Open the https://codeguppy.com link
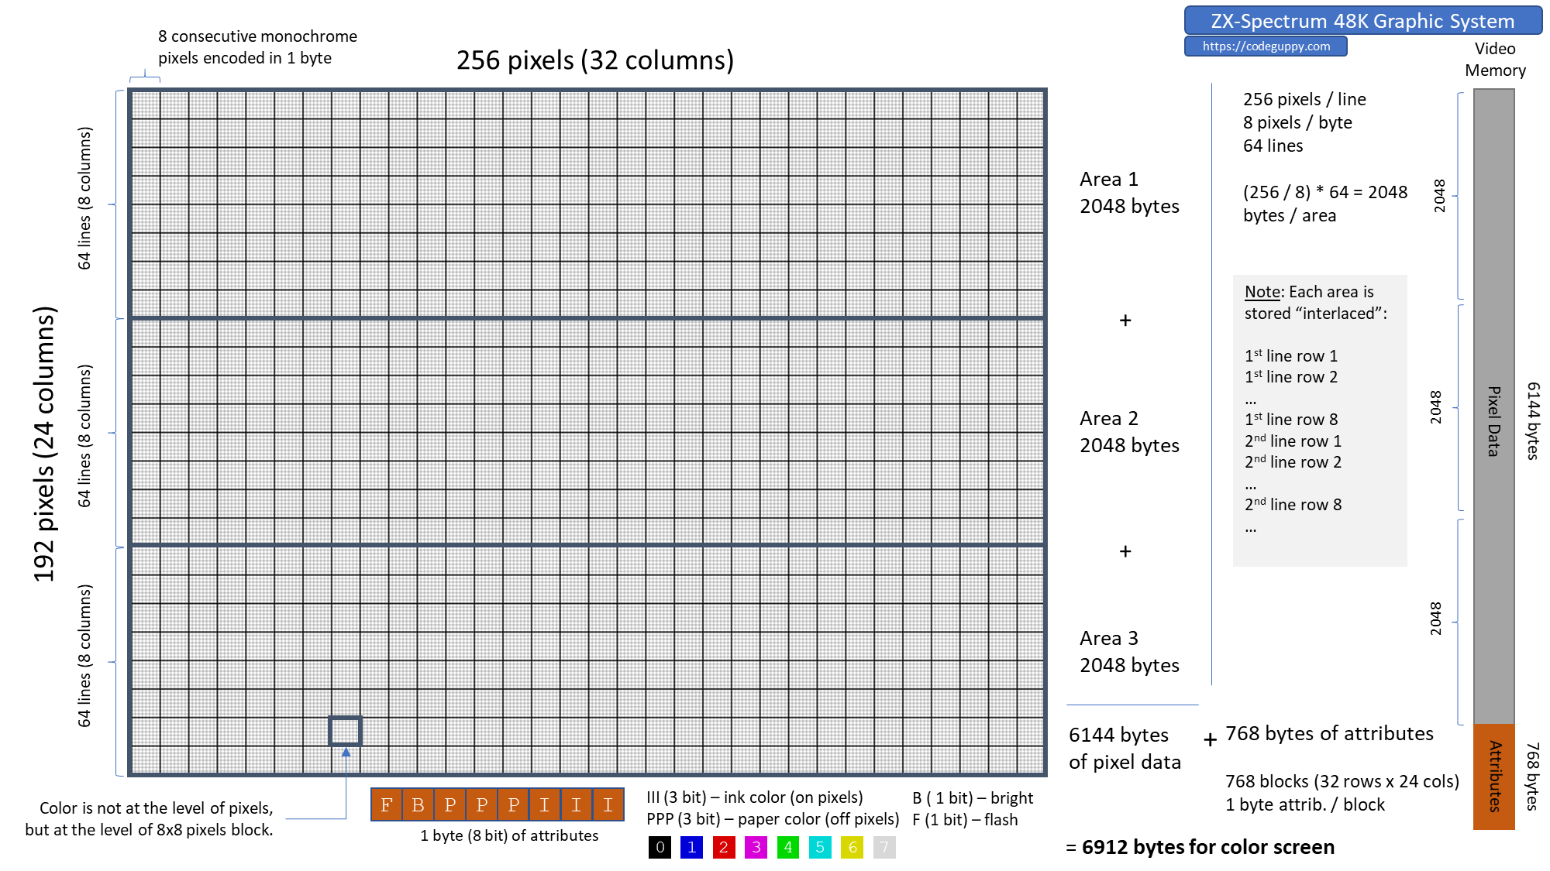Screen dimensions: 1550x871 pos(1266,46)
